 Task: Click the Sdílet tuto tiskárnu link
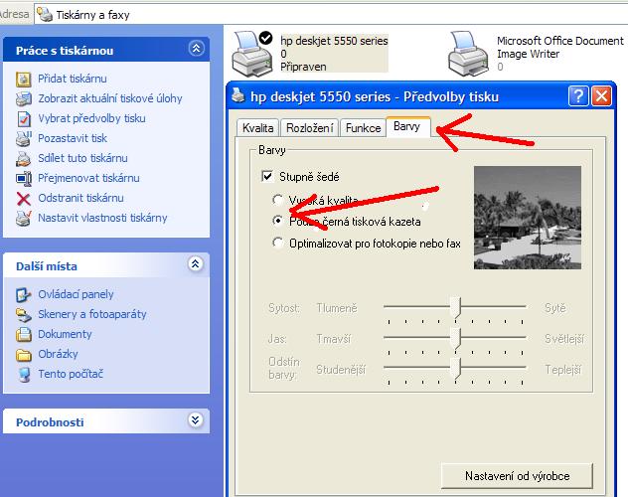82,158
